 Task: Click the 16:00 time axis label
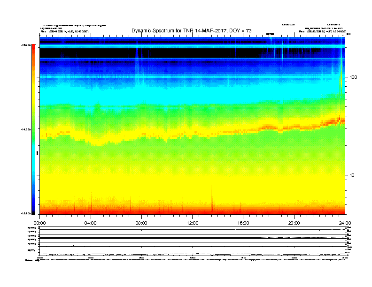(243, 223)
